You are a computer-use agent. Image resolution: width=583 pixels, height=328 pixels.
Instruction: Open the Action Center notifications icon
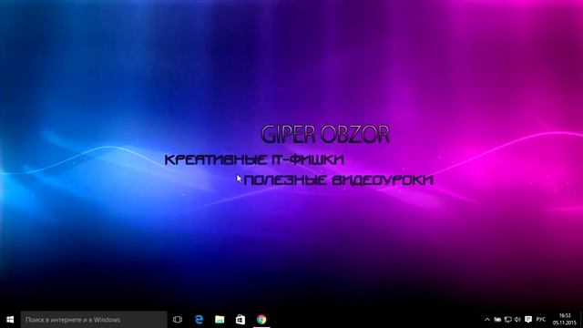pyautogui.click(x=528, y=320)
